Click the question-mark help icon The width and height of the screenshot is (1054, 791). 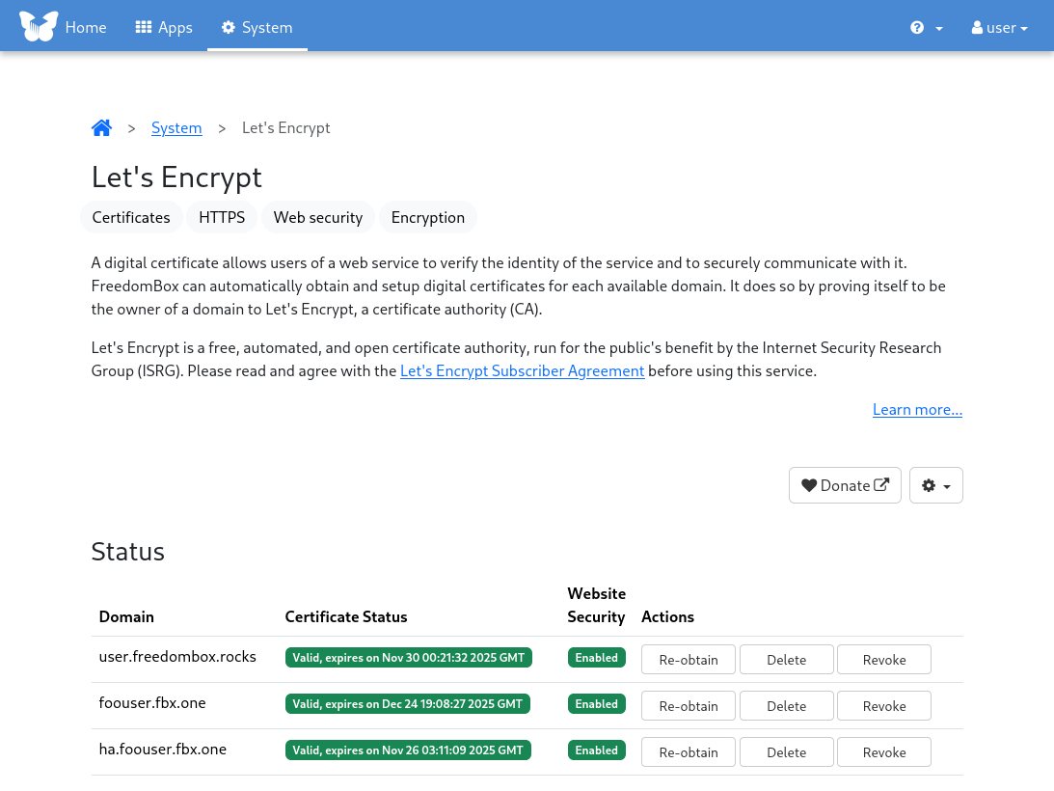(x=914, y=27)
